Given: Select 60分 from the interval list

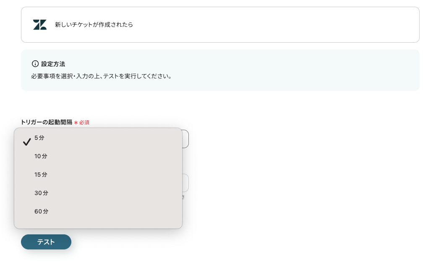Looking at the screenshot, I should point(41,211).
